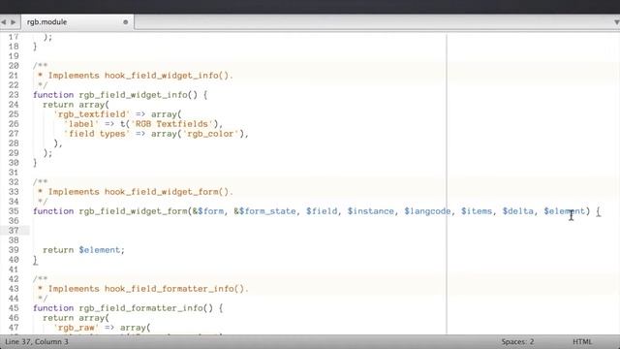Open the HTML syntax selector
Viewport: 620px width, 349px height.
582,341
